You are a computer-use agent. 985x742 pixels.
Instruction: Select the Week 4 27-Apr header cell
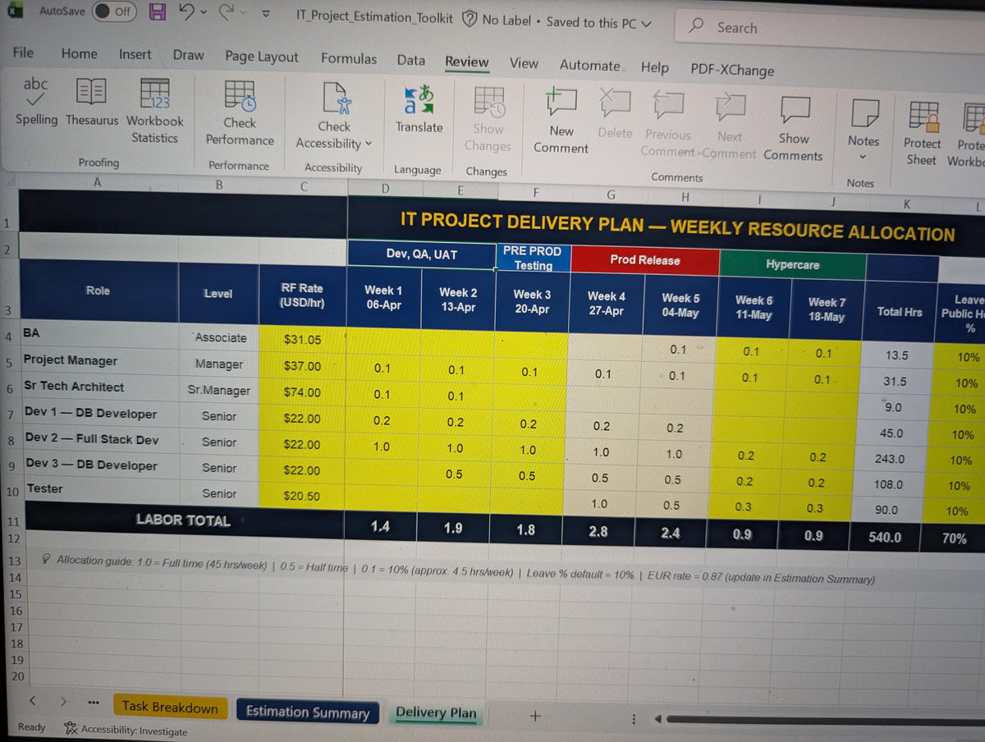point(606,304)
